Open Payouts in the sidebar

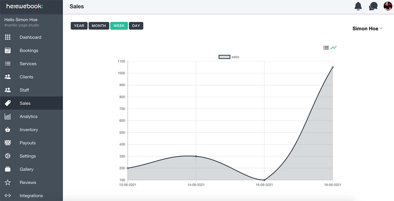pyautogui.click(x=28, y=143)
